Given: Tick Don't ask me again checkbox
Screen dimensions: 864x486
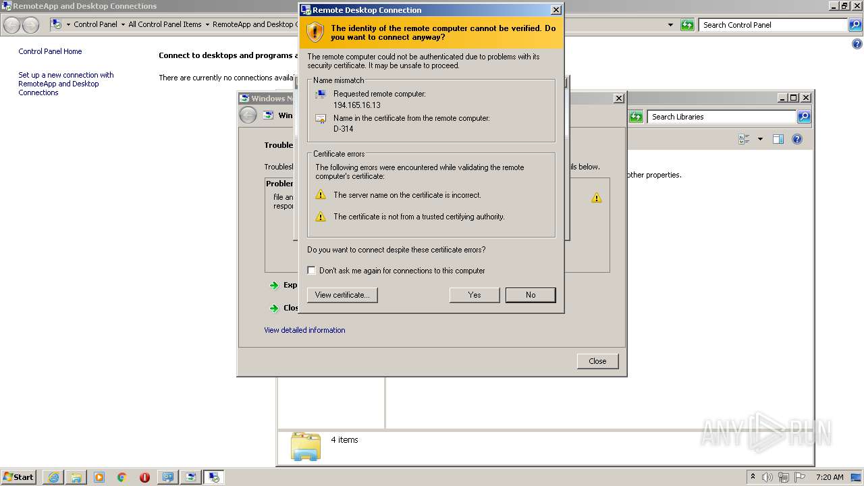Looking at the screenshot, I should click(x=311, y=271).
